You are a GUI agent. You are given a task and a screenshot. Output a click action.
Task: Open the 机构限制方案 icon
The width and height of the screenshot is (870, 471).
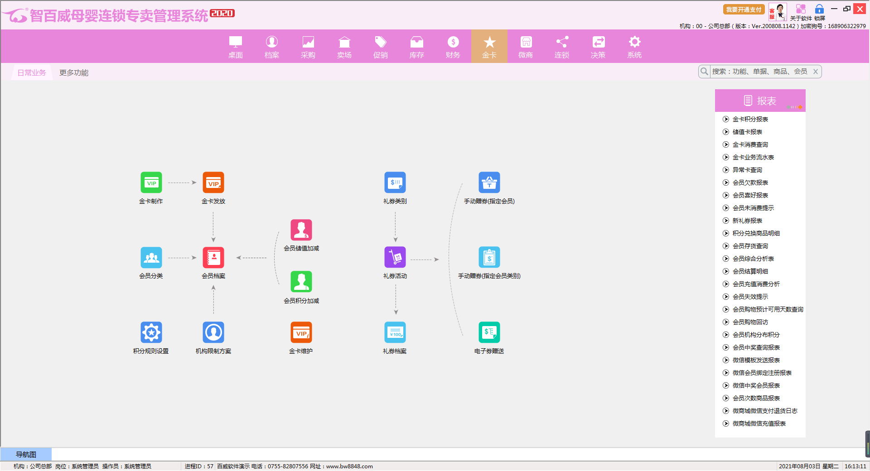(x=213, y=333)
